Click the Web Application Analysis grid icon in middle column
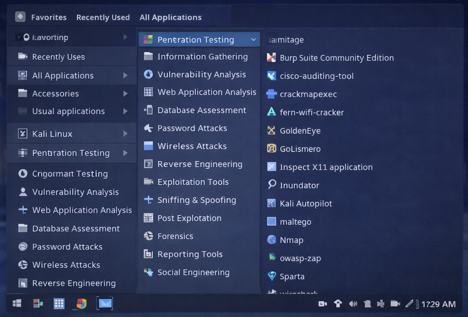This screenshot has height=317, width=468. pos(148,92)
